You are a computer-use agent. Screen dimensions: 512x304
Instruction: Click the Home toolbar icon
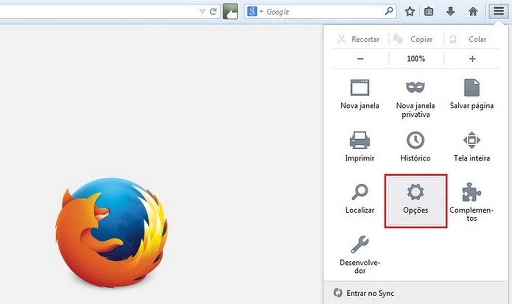click(x=473, y=12)
